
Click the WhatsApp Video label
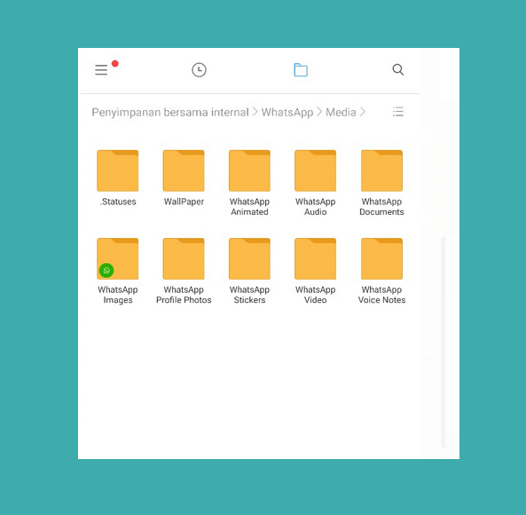coord(315,295)
